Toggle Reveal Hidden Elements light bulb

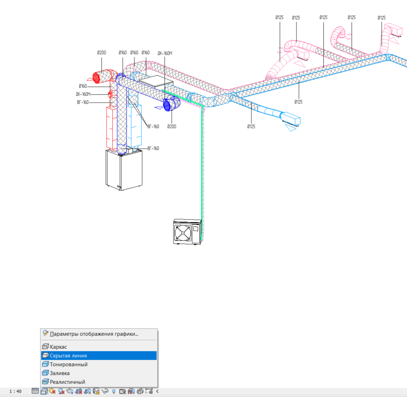coord(114,391)
